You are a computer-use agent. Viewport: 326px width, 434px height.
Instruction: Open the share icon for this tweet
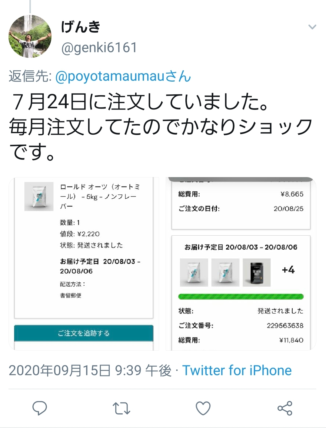[x=285, y=408]
